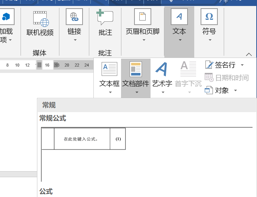Open the 符号 symbols icon
The width and height of the screenshot is (257, 197).
[209, 16]
